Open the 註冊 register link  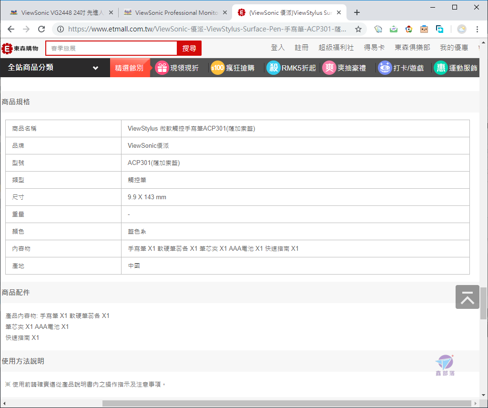[x=302, y=48]
